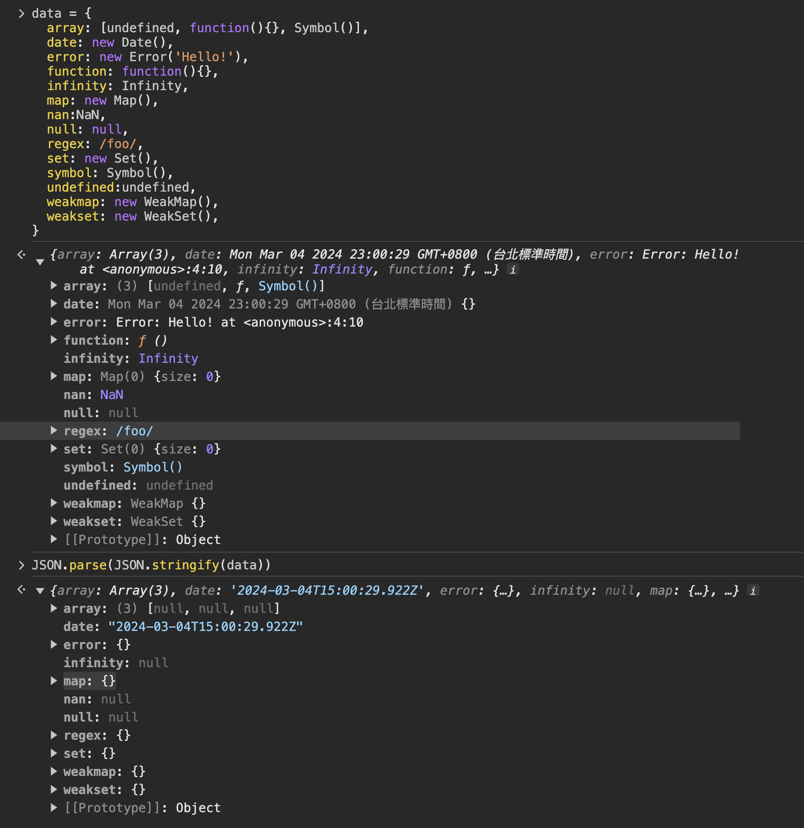The width and height of the screenshot is (804, 828).
Task: Click the 'data = {' input line
Action: click(61, 14)
